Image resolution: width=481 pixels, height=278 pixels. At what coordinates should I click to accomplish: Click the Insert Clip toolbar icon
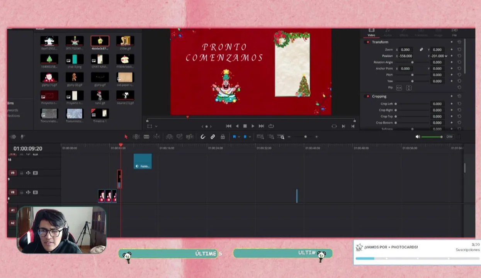pyautogui.click(x=169, y=137)
